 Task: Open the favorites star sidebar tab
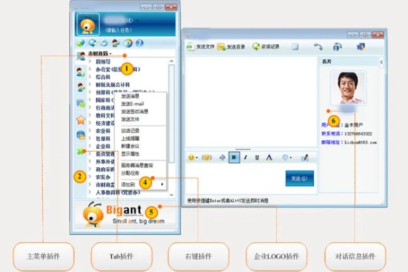tap(81, 120)
